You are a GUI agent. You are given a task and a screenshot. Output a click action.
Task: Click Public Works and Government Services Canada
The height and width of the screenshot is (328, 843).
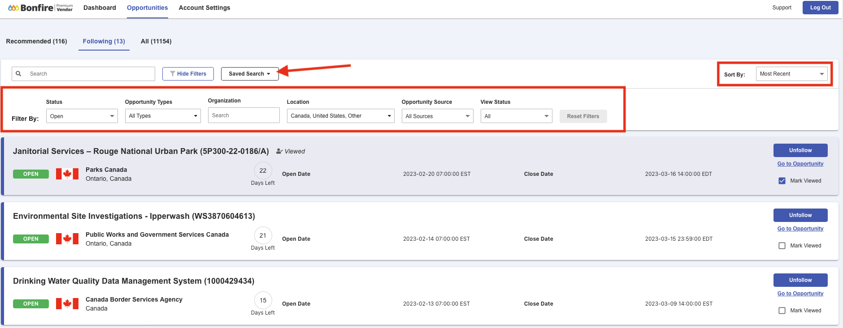pyautogui.click(x=157, y=234)
